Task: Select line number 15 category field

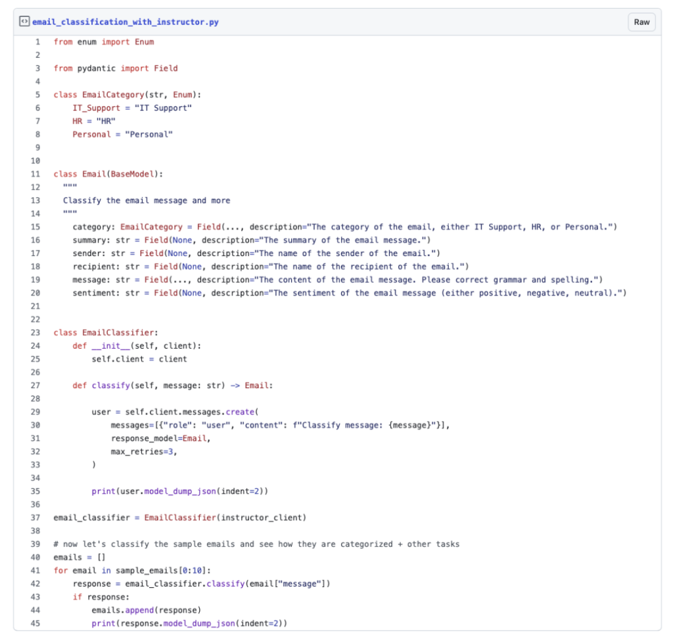Action: click(x=35, y=227)
